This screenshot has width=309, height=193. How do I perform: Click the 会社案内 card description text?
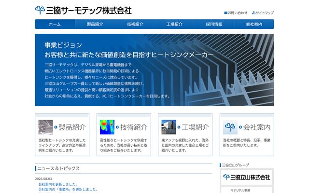247,143
